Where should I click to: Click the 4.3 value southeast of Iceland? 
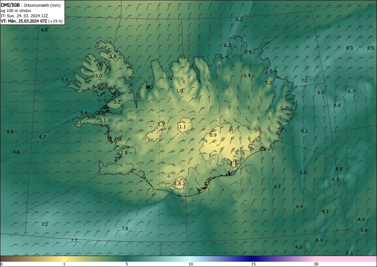[325, 211]
